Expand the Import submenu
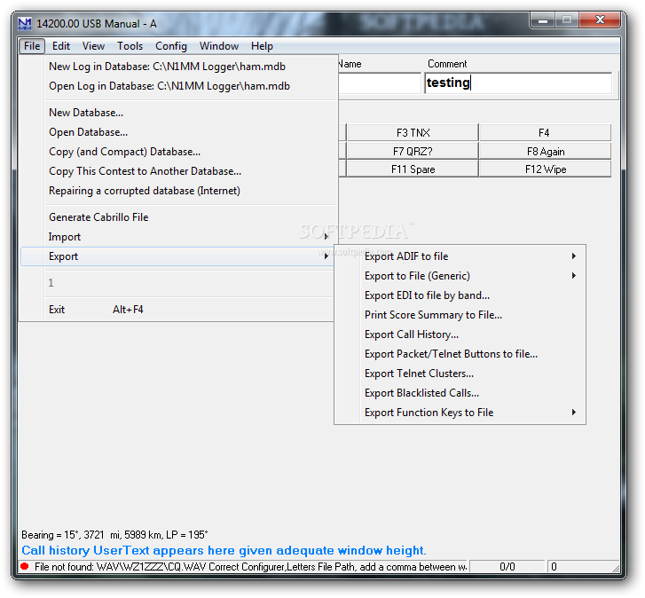 click(x=177, y=237)
